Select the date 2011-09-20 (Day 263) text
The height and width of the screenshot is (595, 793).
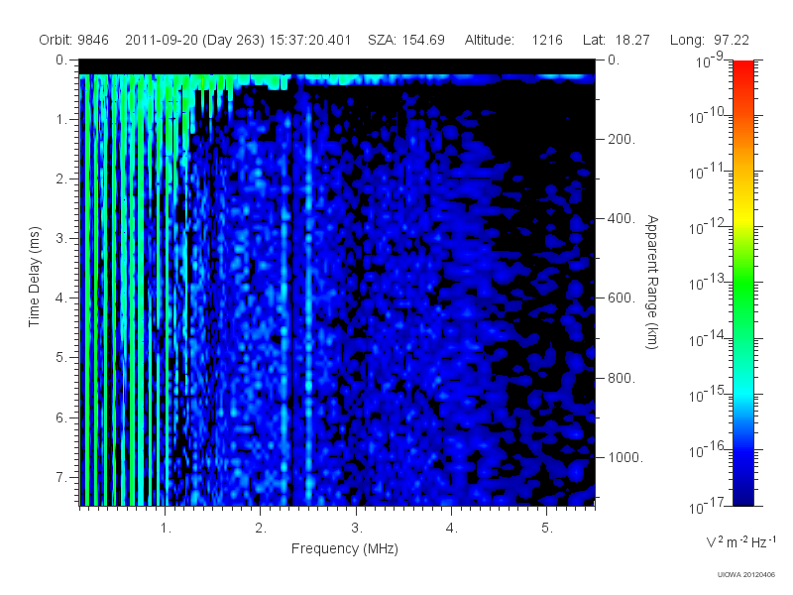point(194,40)
